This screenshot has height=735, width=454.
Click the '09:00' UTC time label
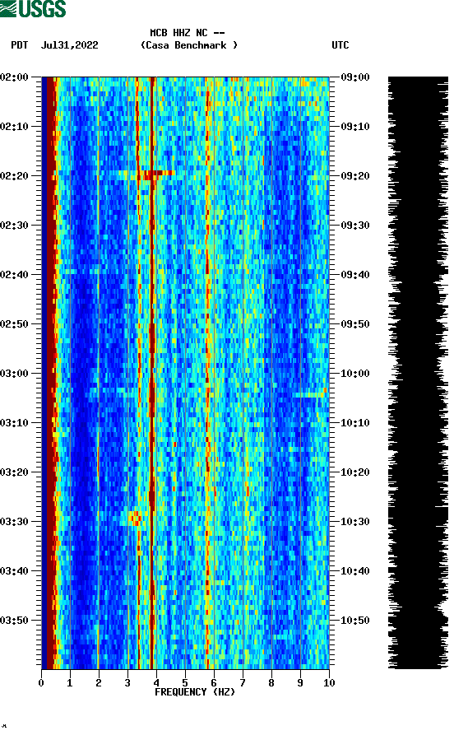pos(355,77)
